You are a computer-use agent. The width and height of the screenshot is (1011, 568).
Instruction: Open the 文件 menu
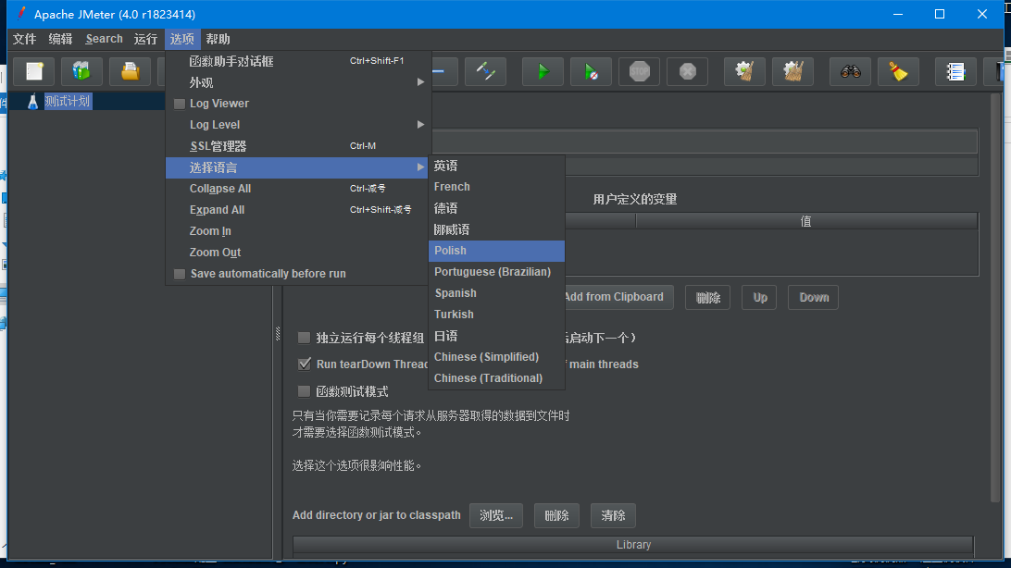[x=24, y=39]
